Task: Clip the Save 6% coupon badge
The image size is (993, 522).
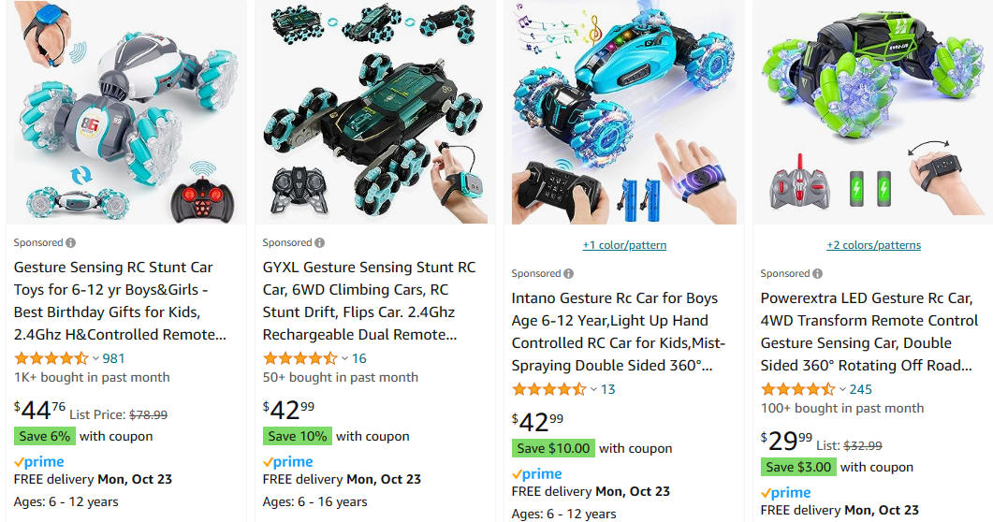Action: pos(44,437)
